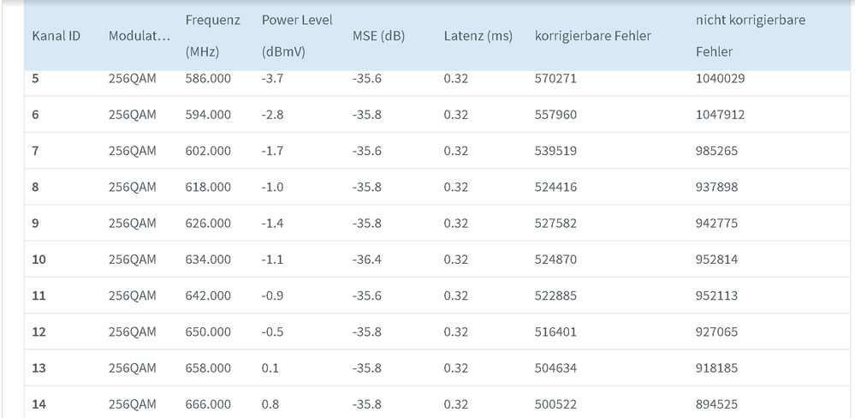Click the Power Level (dBmV) header
The height and width of the screenshot is (418, 855).
click(296, 35)
